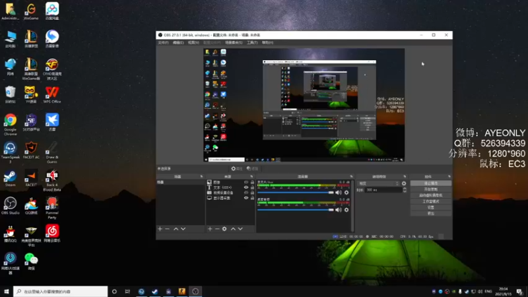
Task: Toggle lock on 显示器采集 source
Action: click(252, 198)
